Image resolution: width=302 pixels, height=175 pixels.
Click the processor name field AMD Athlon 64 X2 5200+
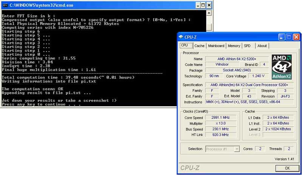(237, 59)
